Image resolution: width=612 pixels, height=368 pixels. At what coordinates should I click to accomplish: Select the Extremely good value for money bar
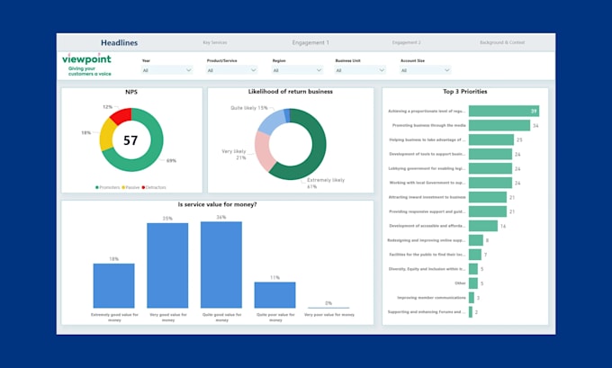[x=113, y=285]
